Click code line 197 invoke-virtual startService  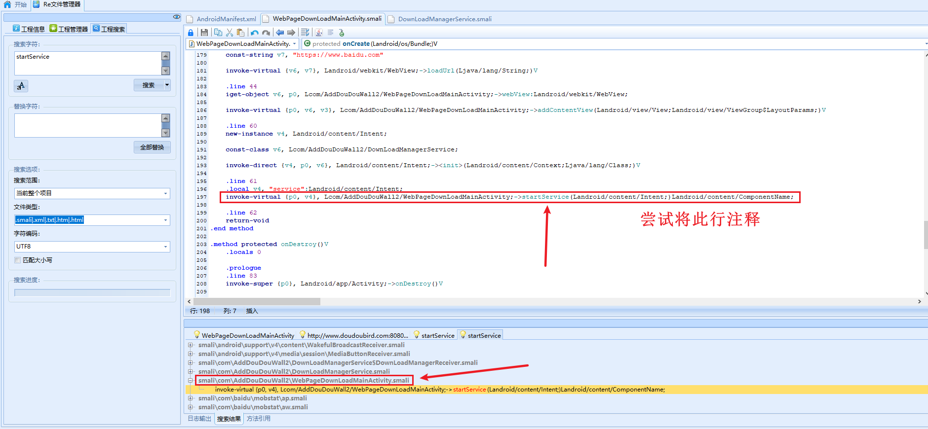click(x=509, y=197)
